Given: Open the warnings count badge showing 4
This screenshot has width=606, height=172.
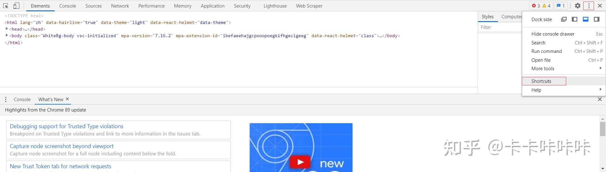Looking at the screenshot, I should pos(547,6).
